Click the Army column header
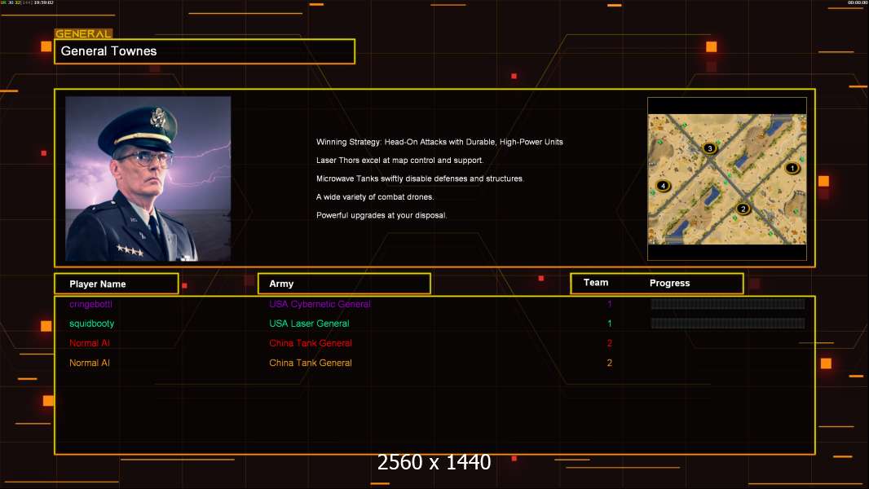 [x=344, y=284]
